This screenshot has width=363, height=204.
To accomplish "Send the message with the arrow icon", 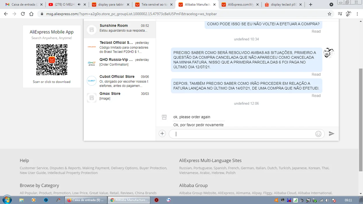I will 331,134.
